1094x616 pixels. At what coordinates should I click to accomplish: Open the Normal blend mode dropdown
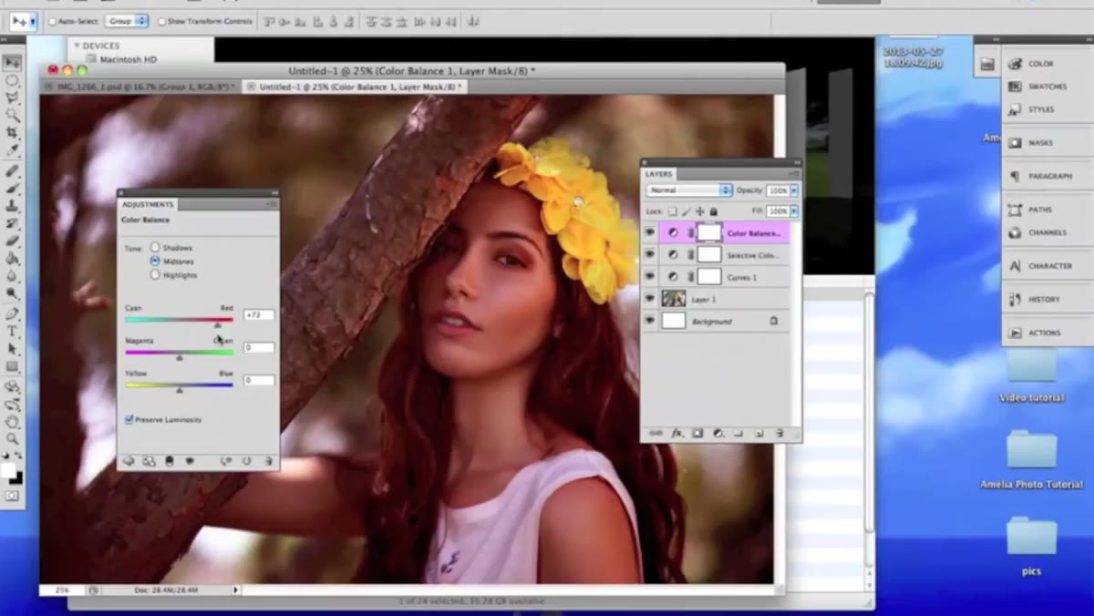(x=689, y=190)
